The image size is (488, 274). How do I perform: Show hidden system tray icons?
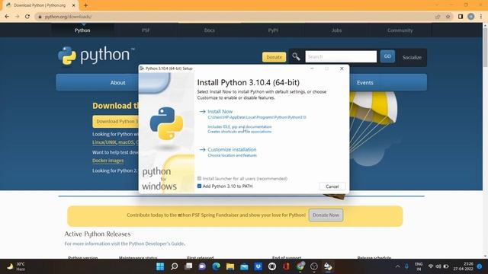pyautogui.click(x=397, y=266)
